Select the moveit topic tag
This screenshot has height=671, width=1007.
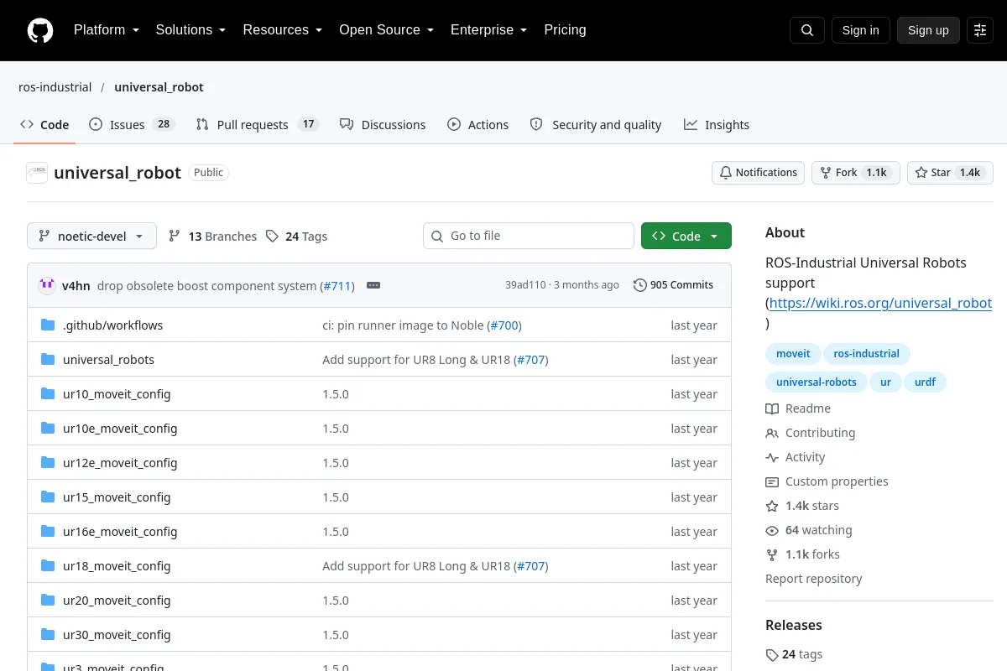[793, 354]
